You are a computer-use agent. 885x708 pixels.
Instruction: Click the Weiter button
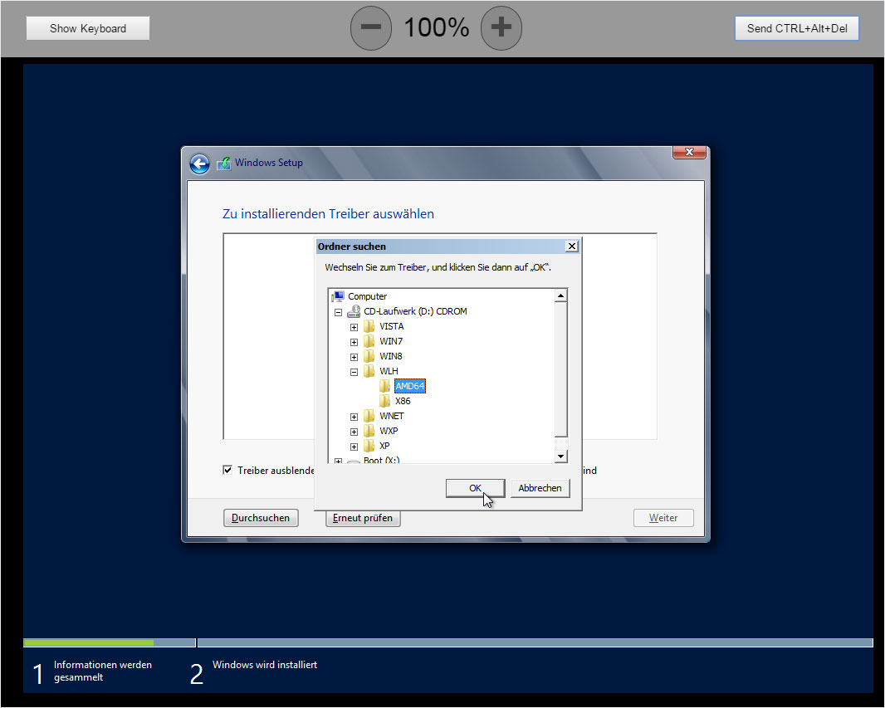[x=663, y=518]
